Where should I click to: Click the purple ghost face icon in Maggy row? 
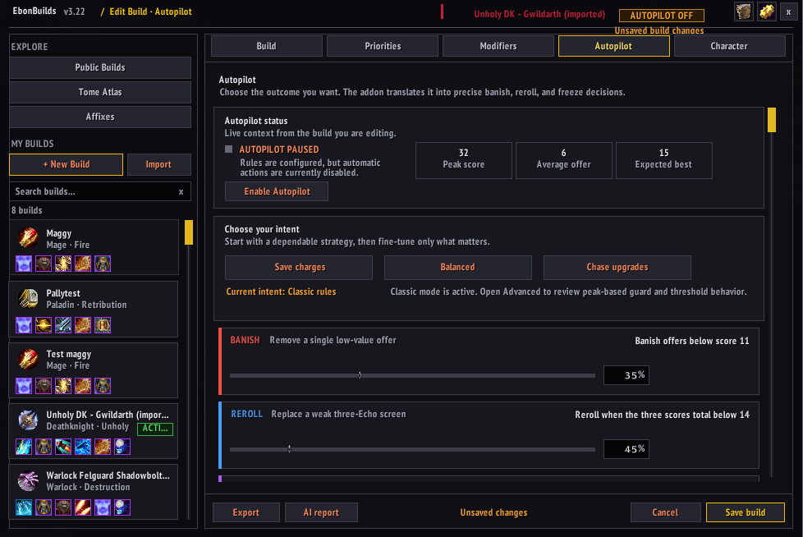tap(24, 264)
